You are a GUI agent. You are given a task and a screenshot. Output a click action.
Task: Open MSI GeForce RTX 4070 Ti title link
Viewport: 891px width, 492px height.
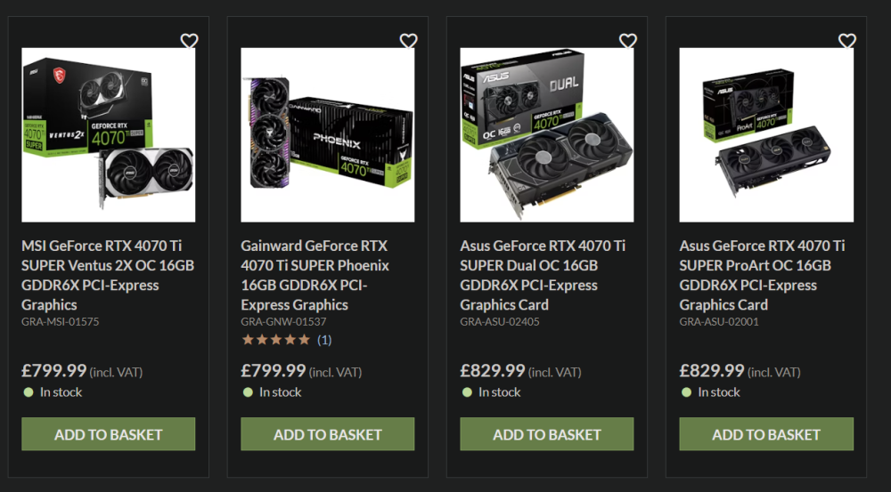[108, 275]
